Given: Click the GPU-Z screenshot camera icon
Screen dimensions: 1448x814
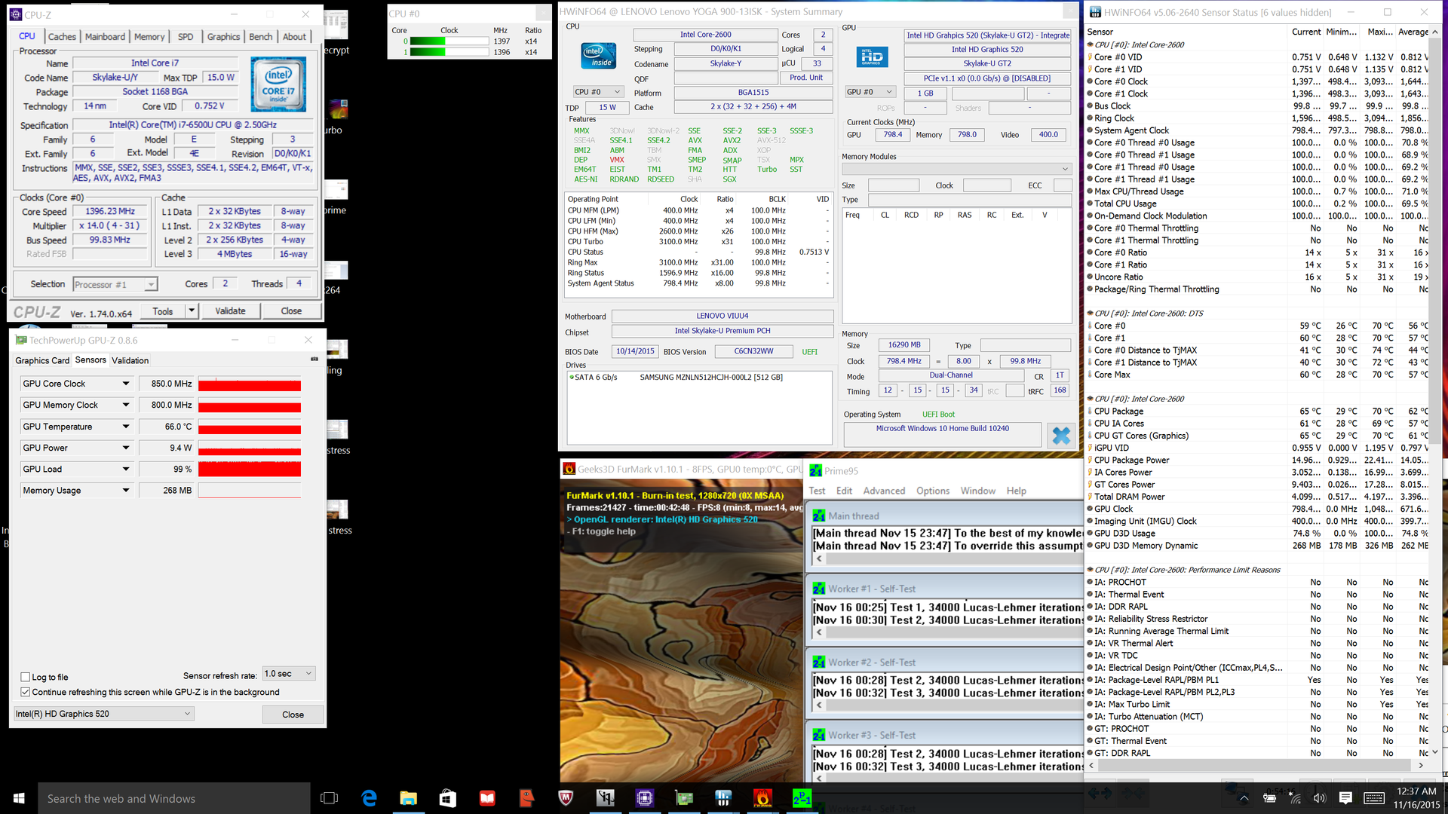Looking at the screenshot, I should [314, 360].
